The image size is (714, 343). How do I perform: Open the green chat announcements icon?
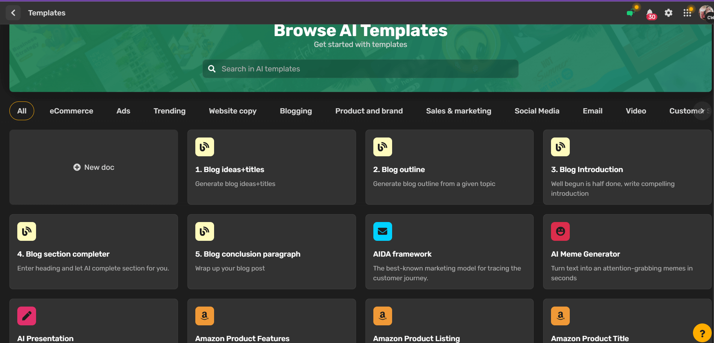(631, 13)
